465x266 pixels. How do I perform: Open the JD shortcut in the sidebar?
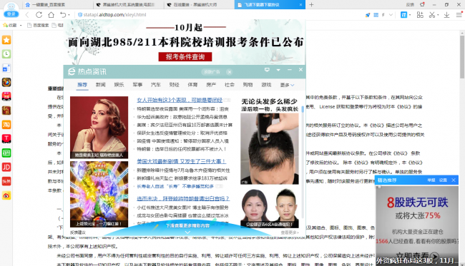[x=6, y=167]
